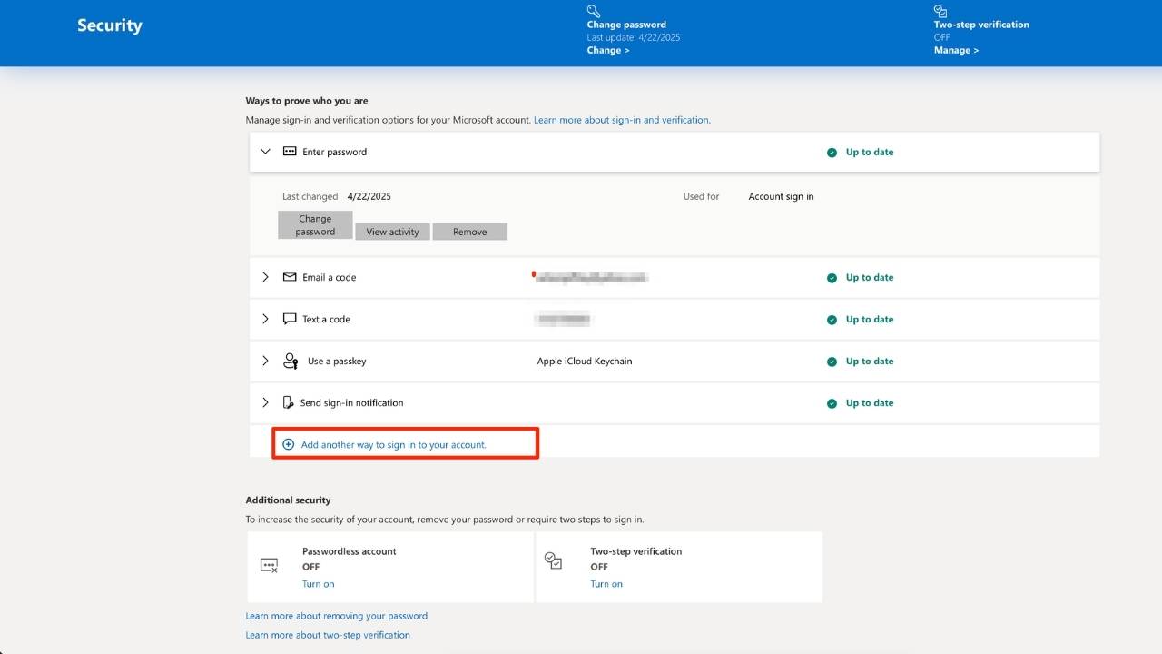Open Learn more about two-step verification
Image resolution: width=1162 pixels, height=654 pixels.
pos(328,635)
